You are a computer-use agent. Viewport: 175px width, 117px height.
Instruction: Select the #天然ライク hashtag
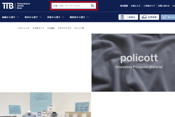38,28
